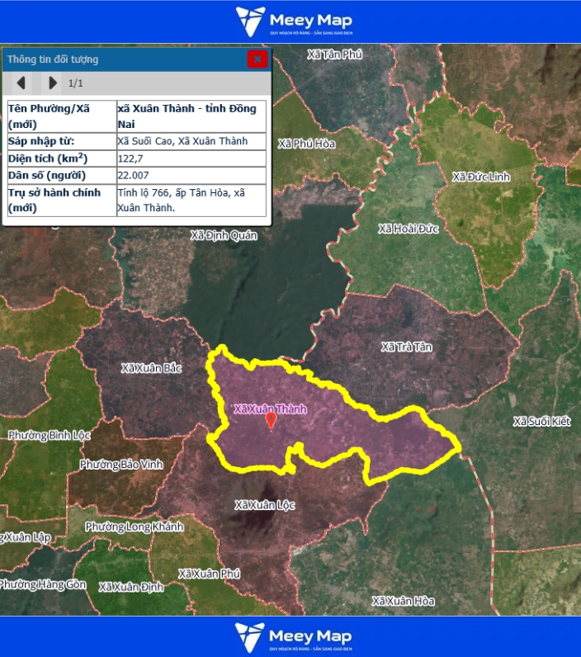Image resolution: width=581 pixels, height=657 pixels.
Task: Click Xã Xuân Phú map label
Action: click(x=210, y=573)
